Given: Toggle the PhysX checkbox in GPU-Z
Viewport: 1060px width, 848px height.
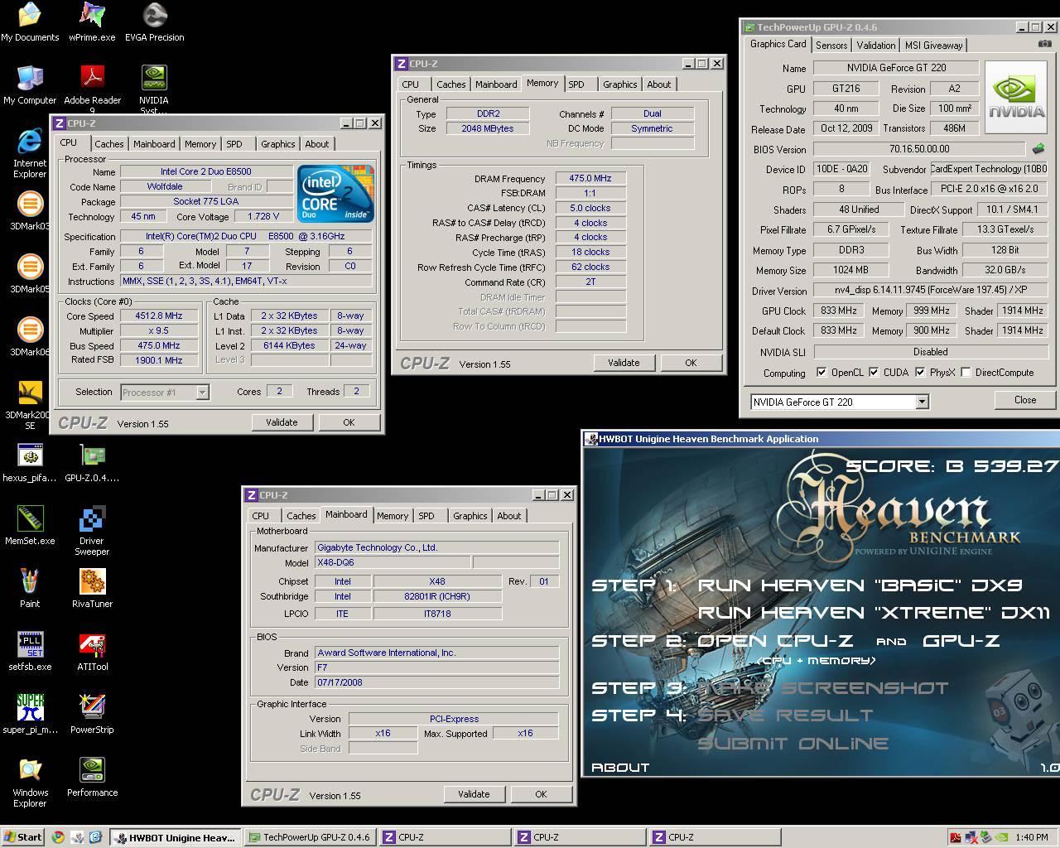Looking at the screenshot, I should coord(920,373).
